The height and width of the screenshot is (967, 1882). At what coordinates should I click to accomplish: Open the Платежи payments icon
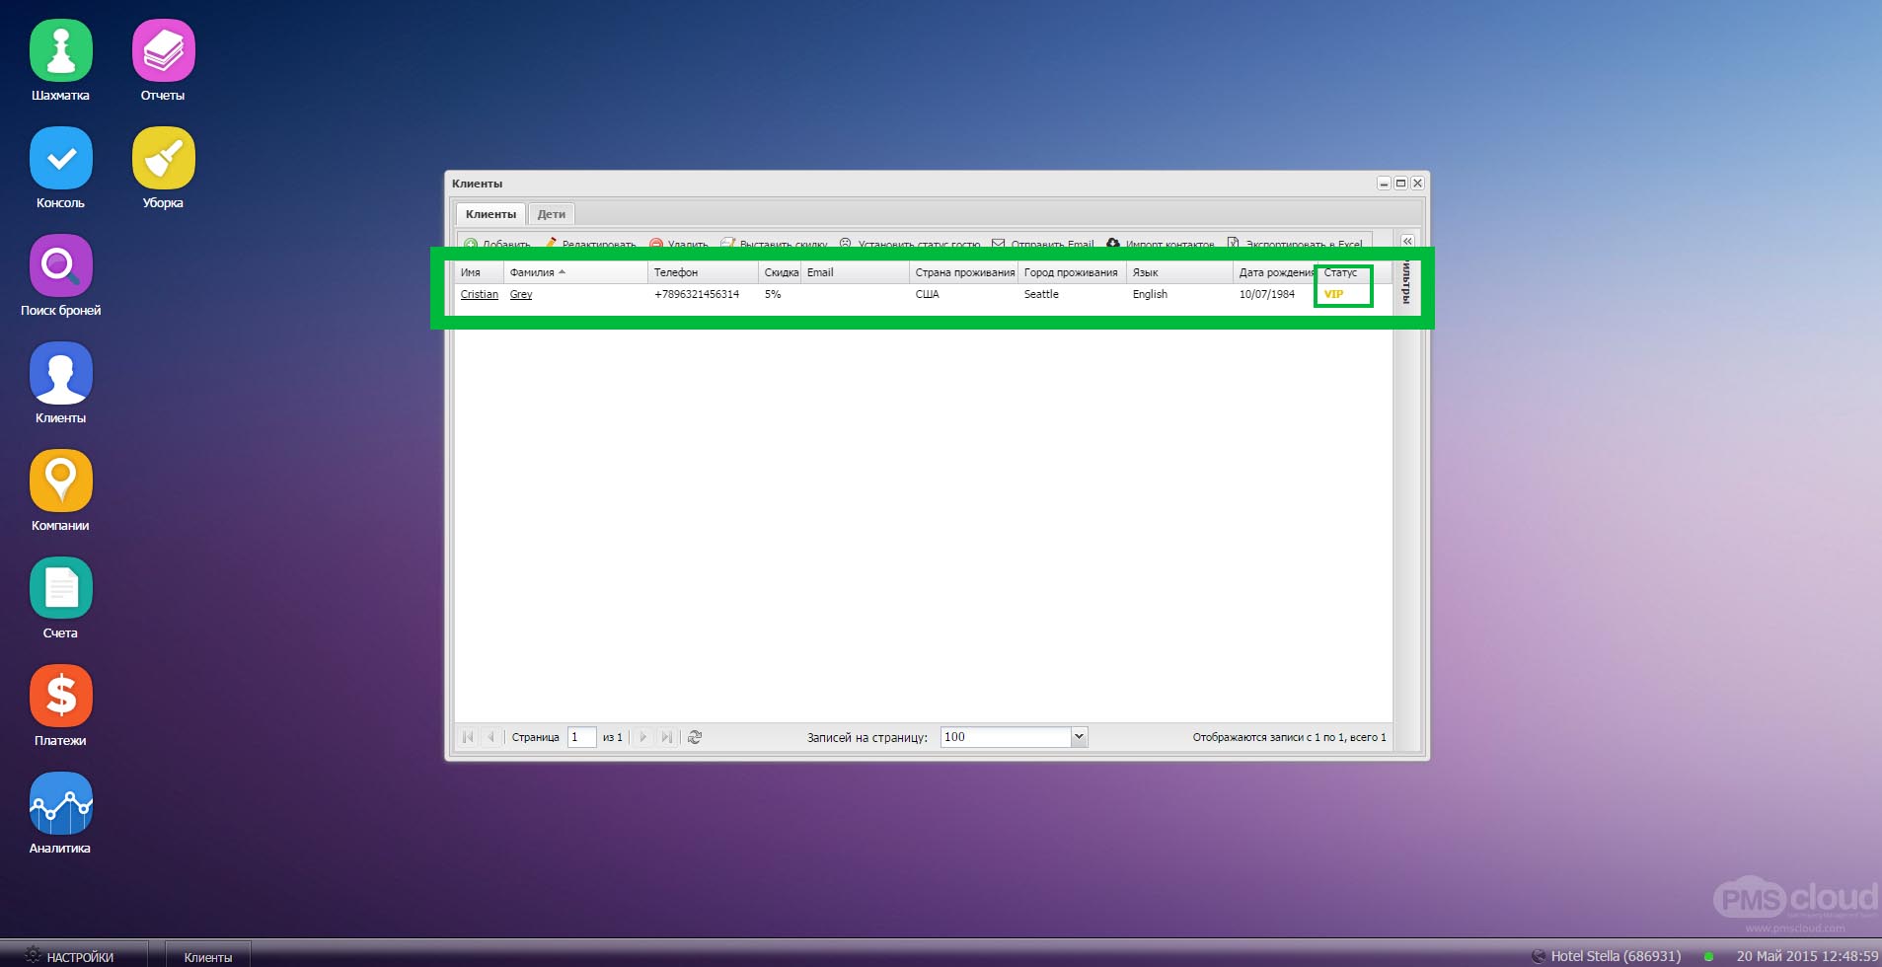coord(60,697)
